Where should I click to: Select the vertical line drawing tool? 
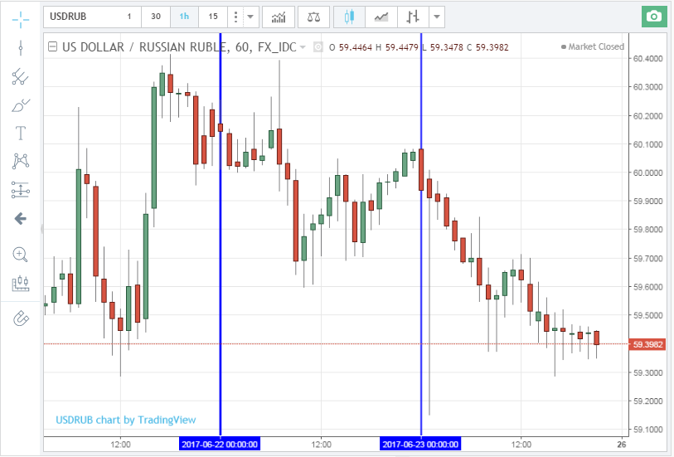click(x=21, y=48)
